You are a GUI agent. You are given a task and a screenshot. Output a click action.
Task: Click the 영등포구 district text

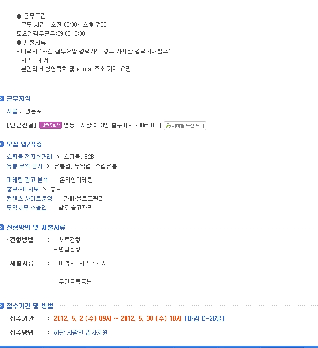(x=36, y=111)
